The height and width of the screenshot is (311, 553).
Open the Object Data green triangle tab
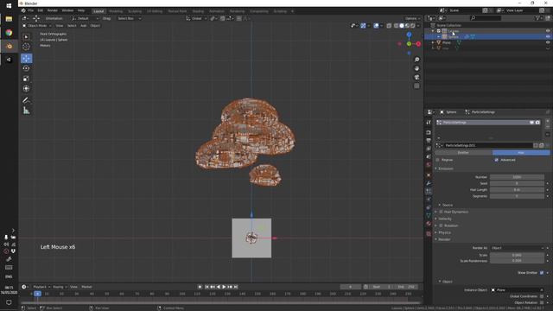coord(429,215)
